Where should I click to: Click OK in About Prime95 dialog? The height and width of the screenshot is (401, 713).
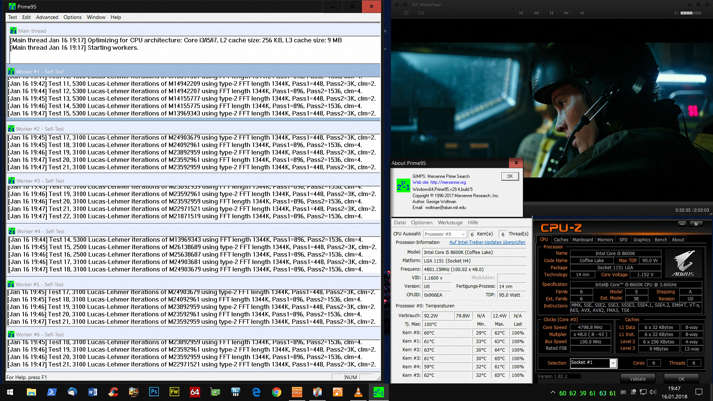pyautogui.click(x=509, y=176)
